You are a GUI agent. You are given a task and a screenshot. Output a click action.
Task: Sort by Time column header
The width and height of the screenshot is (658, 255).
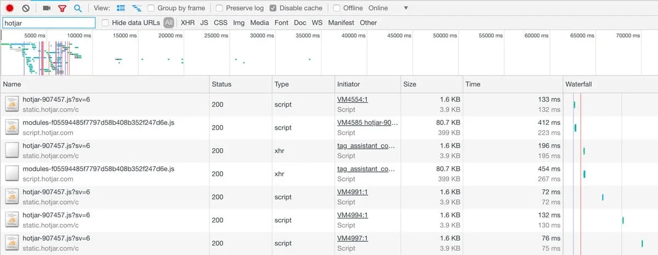(x=513, y=84)
